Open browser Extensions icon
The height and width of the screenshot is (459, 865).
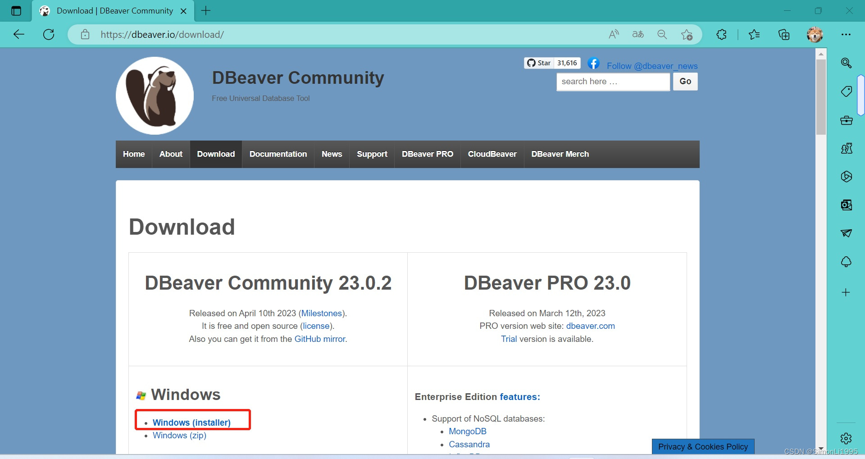pyautogui.click(x=721, y=34)
